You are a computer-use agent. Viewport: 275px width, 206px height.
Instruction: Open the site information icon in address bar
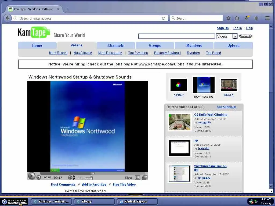pyautogui.click(x=15, y=18)
